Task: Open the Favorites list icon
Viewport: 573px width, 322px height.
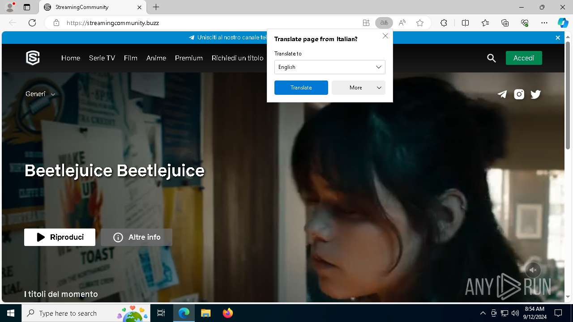Action: click(x=485, y=23)
